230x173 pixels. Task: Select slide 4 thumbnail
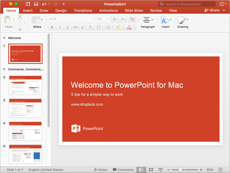pos(25,131)
